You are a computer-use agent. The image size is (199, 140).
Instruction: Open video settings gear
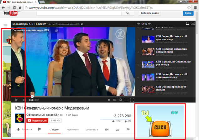(121, 100)
